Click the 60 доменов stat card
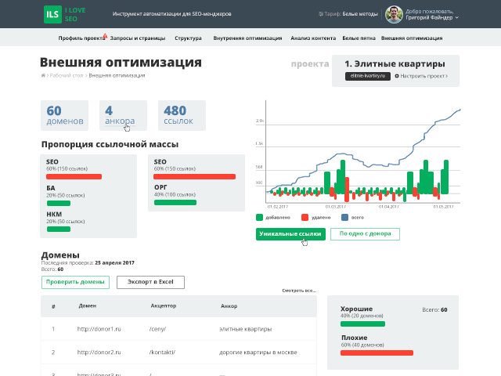The image size is (501, 376). pyautogui.click(x=64, y=115)
